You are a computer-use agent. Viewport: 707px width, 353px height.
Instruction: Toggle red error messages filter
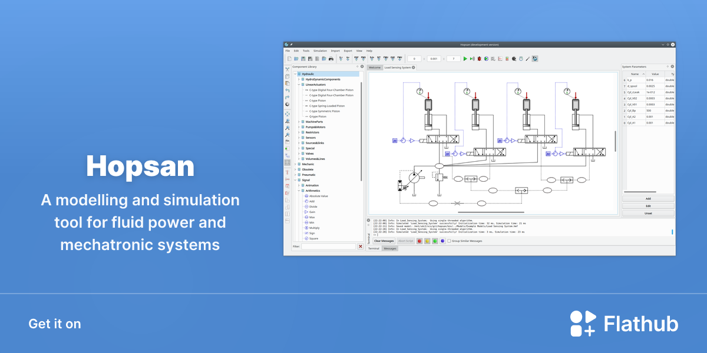click(419, 241)
